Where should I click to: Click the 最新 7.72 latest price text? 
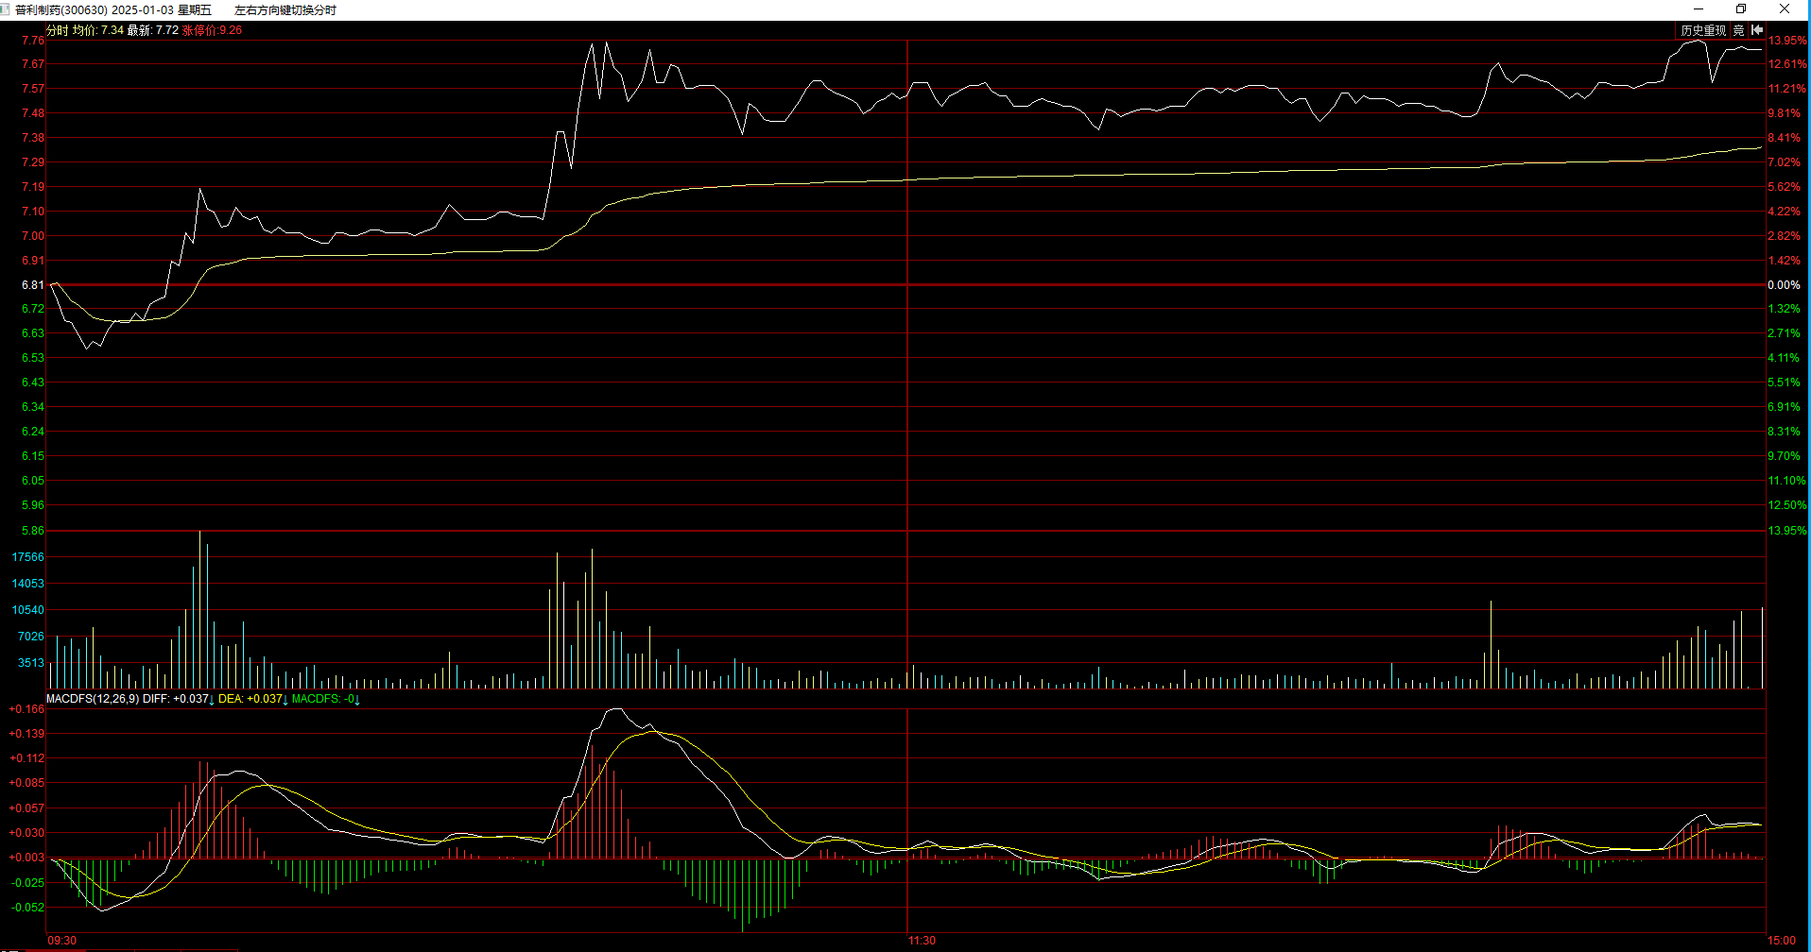coord(153,30)
